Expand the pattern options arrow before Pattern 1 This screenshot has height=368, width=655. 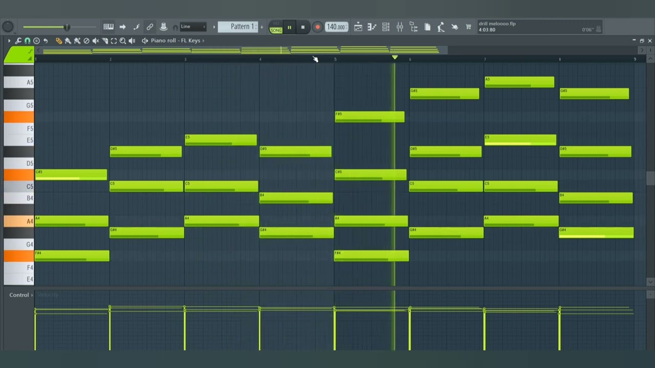[214, 27]
